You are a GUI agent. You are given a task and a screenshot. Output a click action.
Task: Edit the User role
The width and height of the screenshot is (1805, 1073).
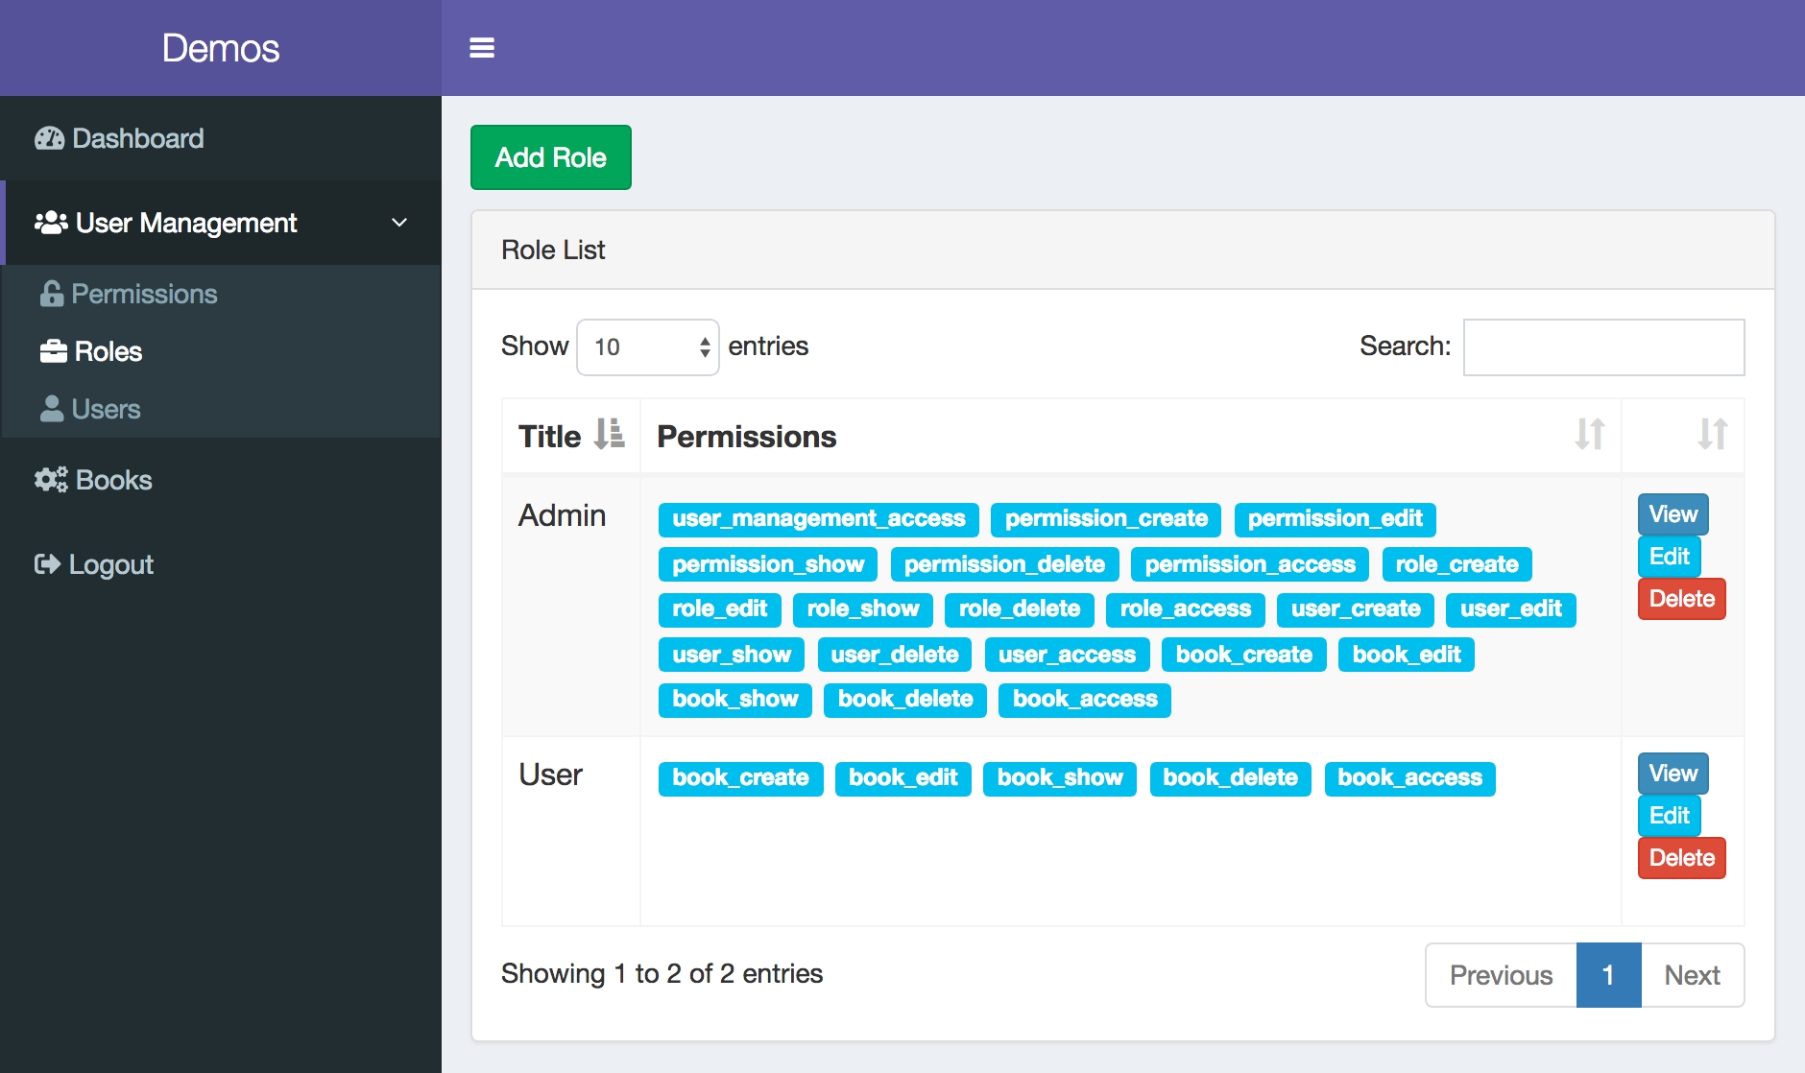coord(1669,816)
